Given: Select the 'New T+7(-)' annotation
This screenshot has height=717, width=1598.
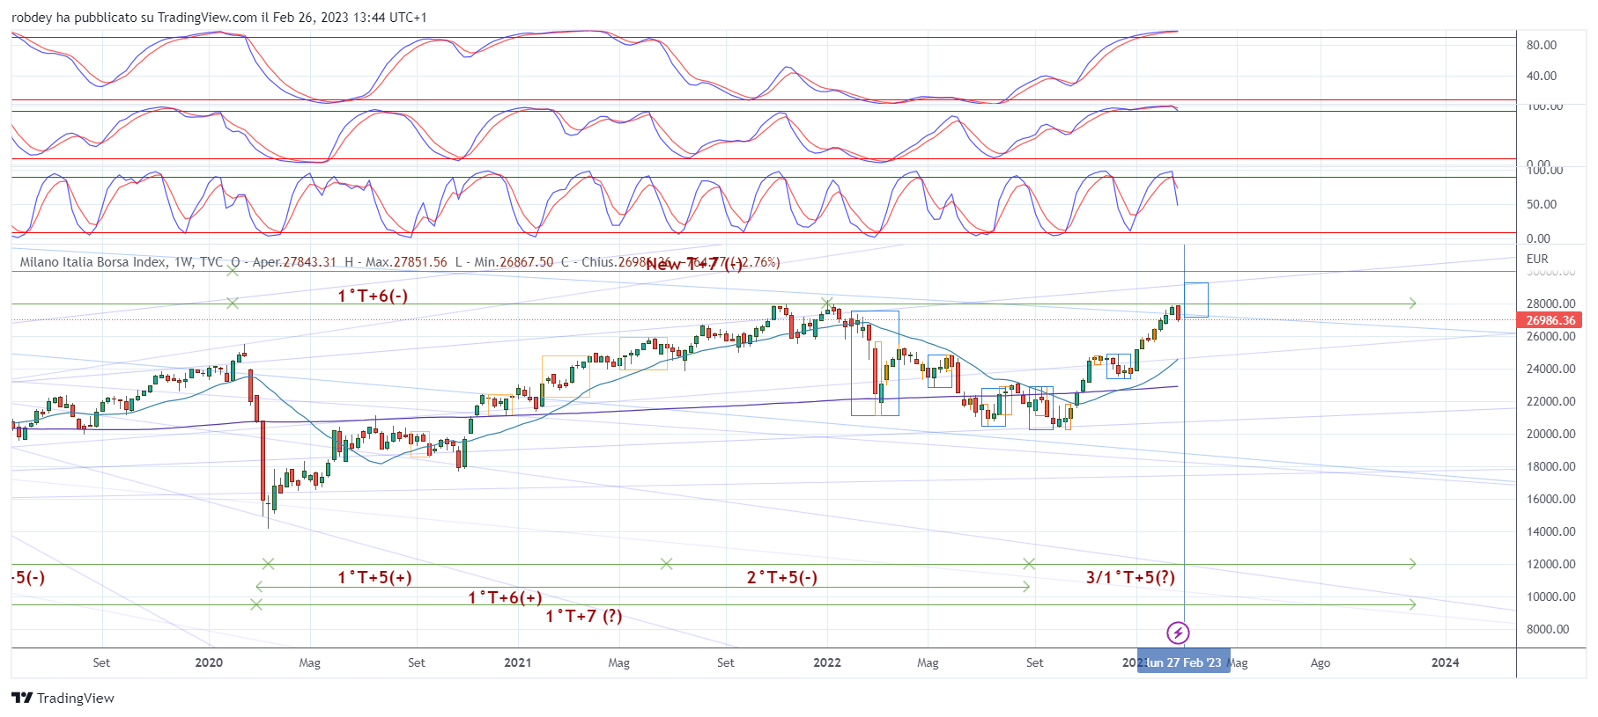Looking at the screenshot, I should 694,263.
